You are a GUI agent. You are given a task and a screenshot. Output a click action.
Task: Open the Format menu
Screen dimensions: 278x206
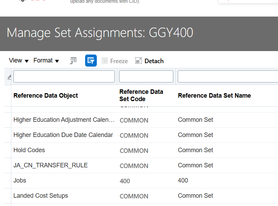pos(46,60)
